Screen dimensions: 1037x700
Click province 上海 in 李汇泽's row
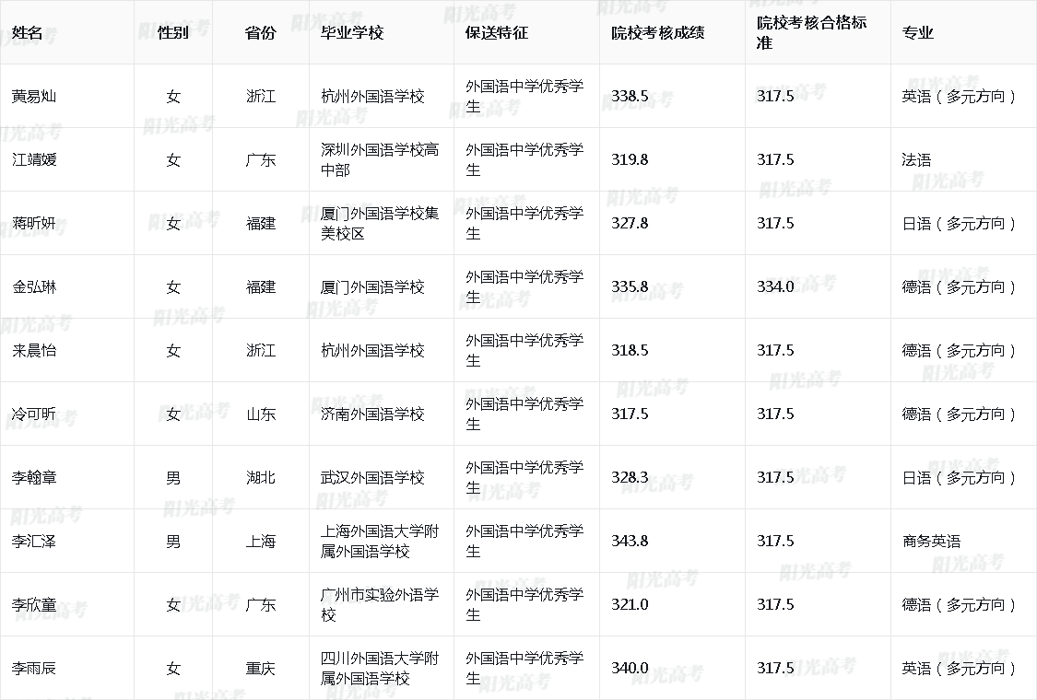pos(261,542)
